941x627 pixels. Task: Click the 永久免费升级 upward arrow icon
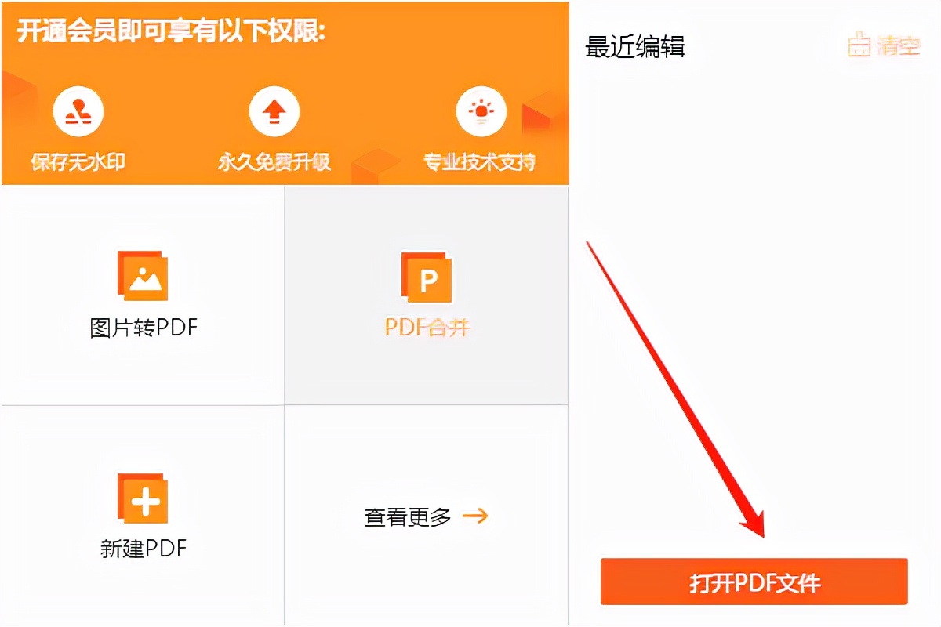[274, 112]
